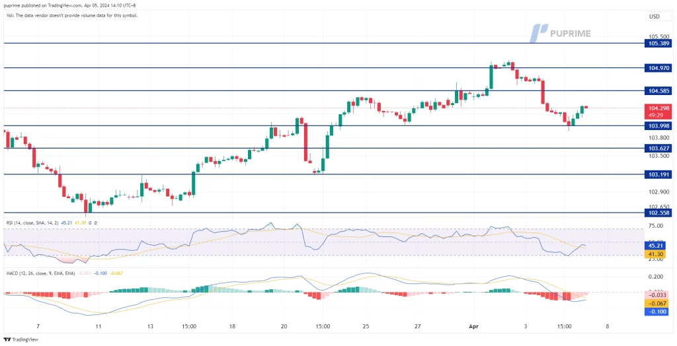Image resolution: width=677 pixels, height=346 pixels.
Task: Click the MACD -0.100 blue axis label
Action: [657, 311]
